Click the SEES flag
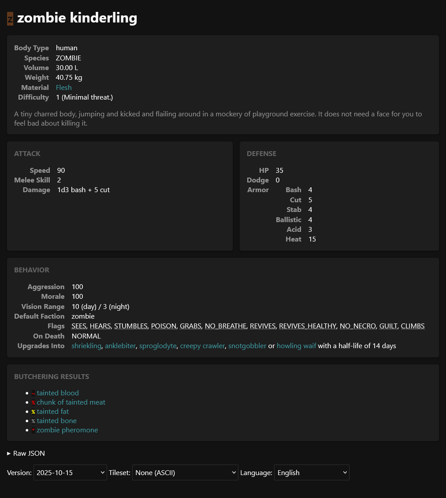Viewport: 446px width, 498px height. pyautogui.click(x=79, y=326)
